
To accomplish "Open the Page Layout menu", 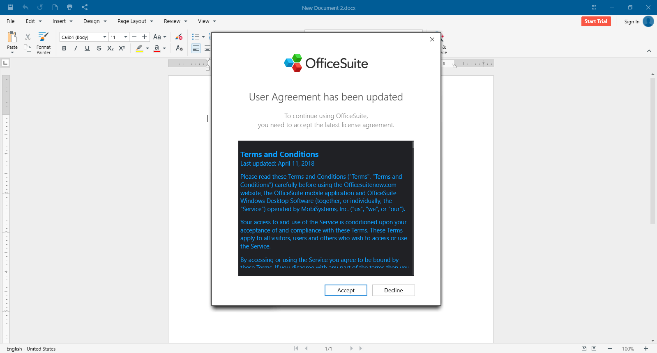I will point(135,21).
